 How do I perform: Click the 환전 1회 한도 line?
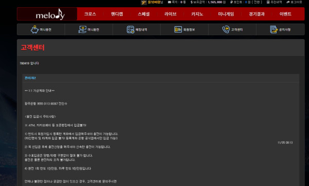[x=58, y=168]
